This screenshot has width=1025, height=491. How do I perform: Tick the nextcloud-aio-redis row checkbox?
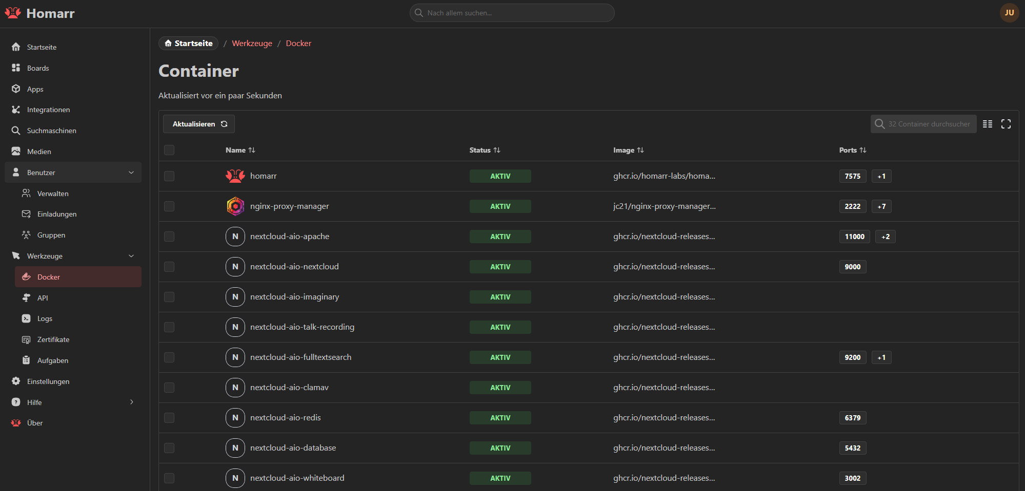(169, 418)
